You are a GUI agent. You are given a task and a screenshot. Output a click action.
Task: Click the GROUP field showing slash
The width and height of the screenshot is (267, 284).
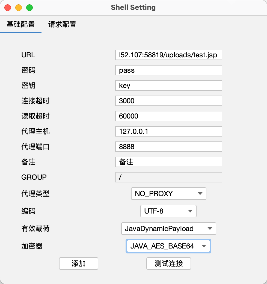168,177
